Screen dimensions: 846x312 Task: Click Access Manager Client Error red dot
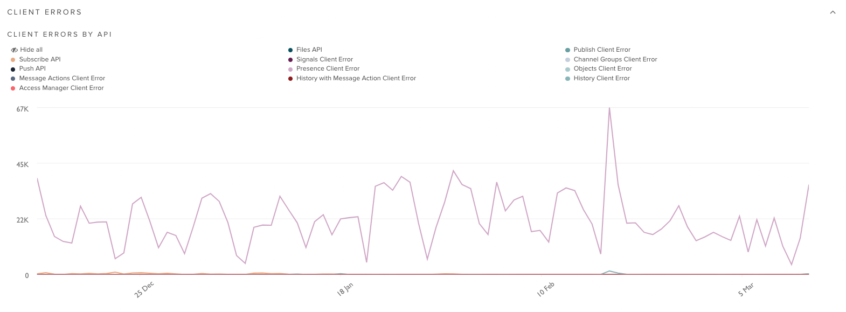point(13,88)
